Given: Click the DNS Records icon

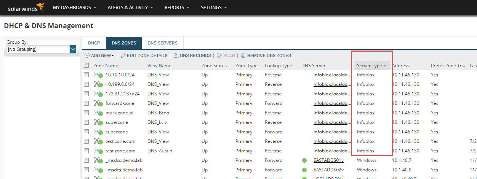Looking at the screenshot, I should (x=176, y=55).
